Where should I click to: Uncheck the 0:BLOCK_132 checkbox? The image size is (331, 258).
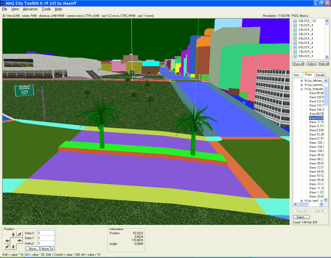click(295, 21)
